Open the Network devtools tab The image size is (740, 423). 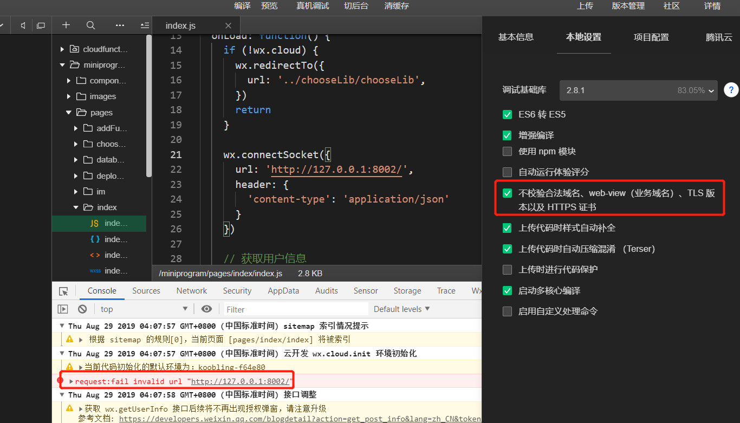click(x=192, y=291)
